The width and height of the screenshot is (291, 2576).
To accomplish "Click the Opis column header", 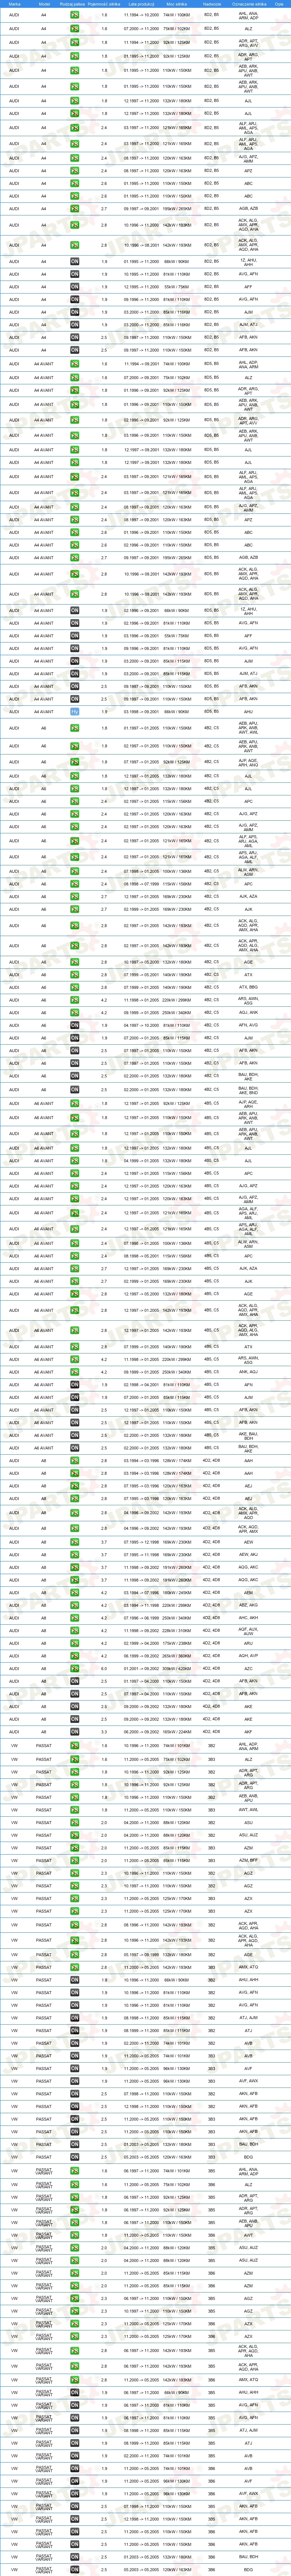I will point(279,4).
